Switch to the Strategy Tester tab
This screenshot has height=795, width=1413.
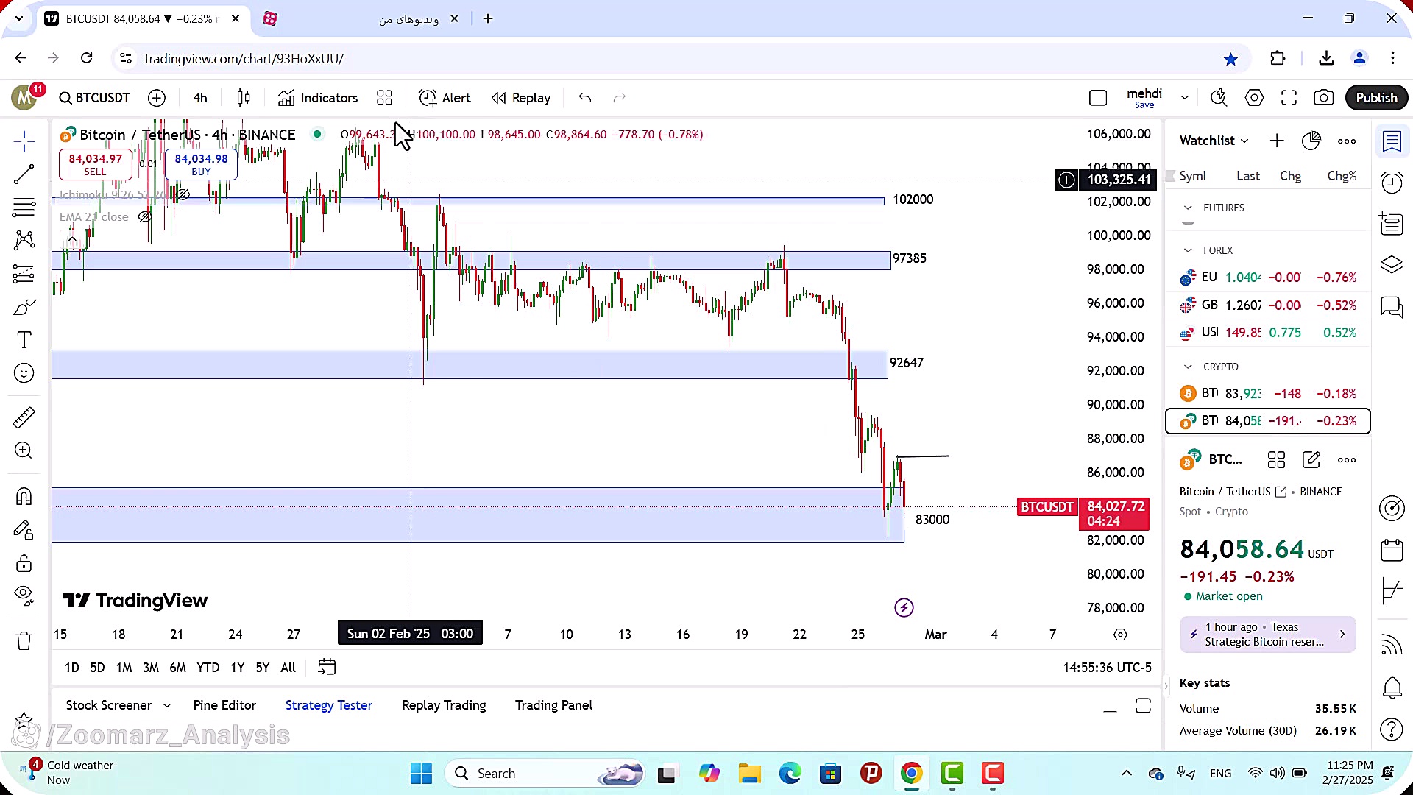(x=329, y=705)
